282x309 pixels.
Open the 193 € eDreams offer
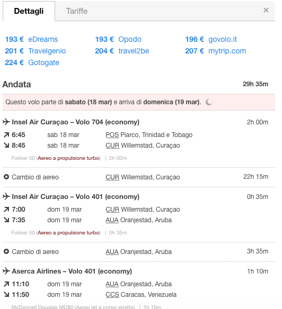pyautogui.click(x=31, y=39)
